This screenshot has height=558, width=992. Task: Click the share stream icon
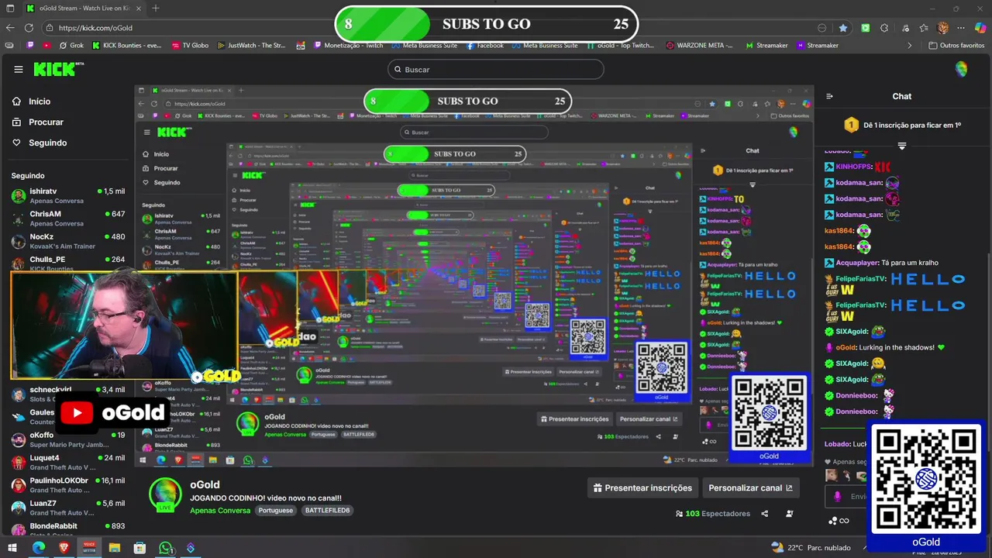(x=764, y=513)
